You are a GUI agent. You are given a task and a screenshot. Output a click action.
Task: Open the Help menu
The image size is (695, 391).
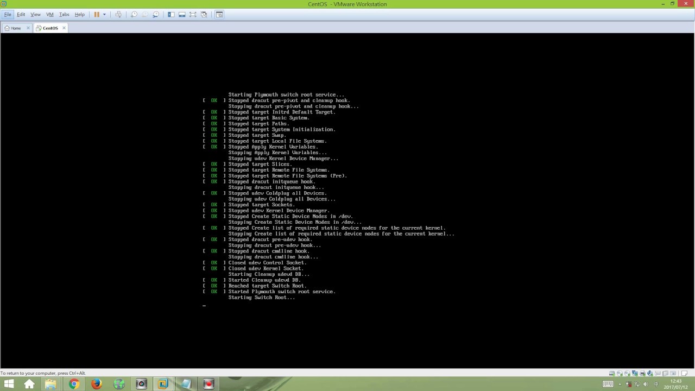[x=79, y=14]
